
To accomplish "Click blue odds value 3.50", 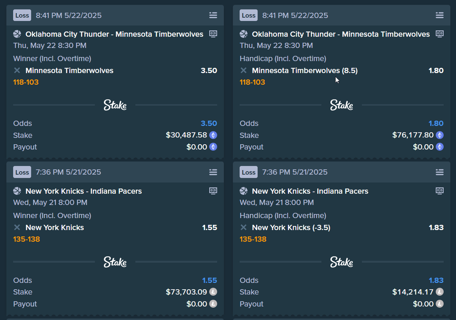I will [x=209, y=123].
